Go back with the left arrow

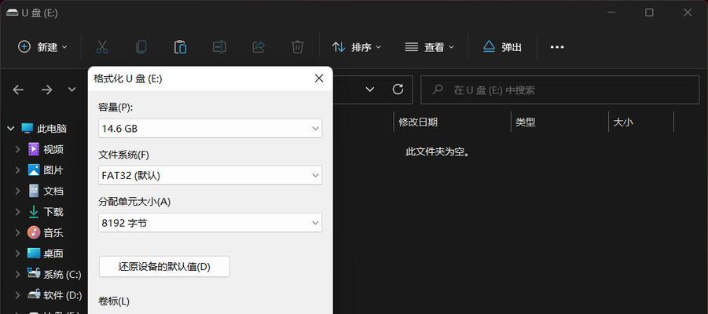pos(18,89)
